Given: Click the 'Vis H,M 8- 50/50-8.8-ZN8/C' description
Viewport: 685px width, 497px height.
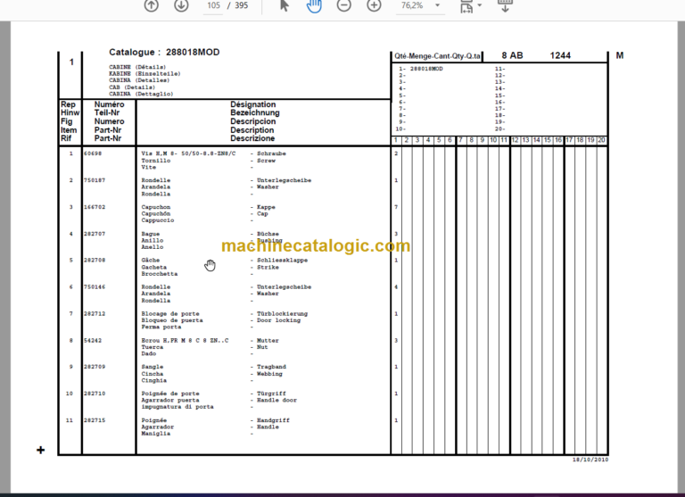Looking at the screenshot, I should click(x=188, y=153).
